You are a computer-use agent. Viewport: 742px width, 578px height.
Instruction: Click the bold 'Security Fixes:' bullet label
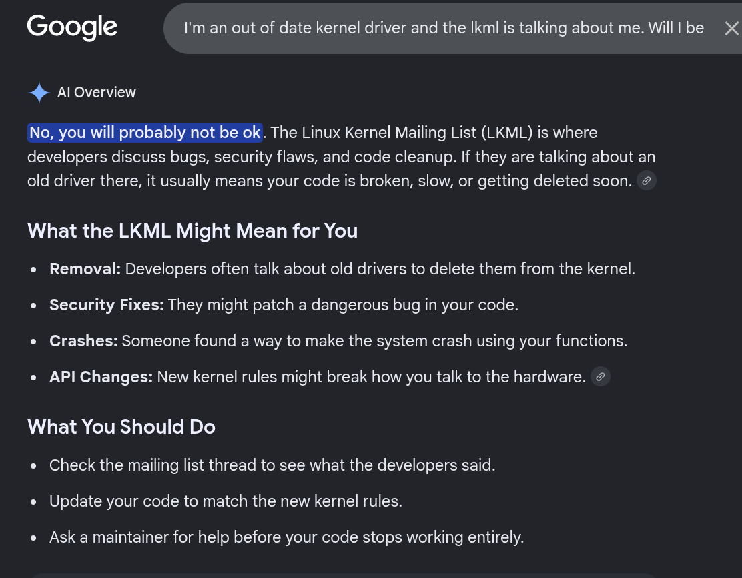107,305
